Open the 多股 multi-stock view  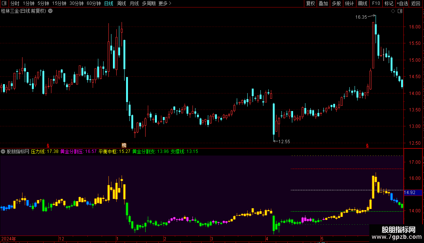coord(336,3)
